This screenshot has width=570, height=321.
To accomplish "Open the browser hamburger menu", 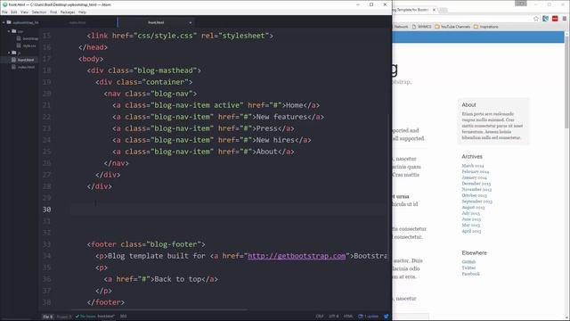I will coord(565,19).
